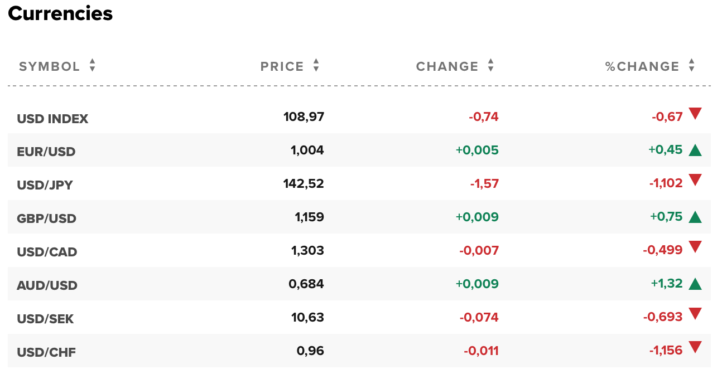Image resolution: width=722 pixels, height=379 pixels.
Task: Open the USD/SEK currency pair
Action: click(x=46, y=319)
